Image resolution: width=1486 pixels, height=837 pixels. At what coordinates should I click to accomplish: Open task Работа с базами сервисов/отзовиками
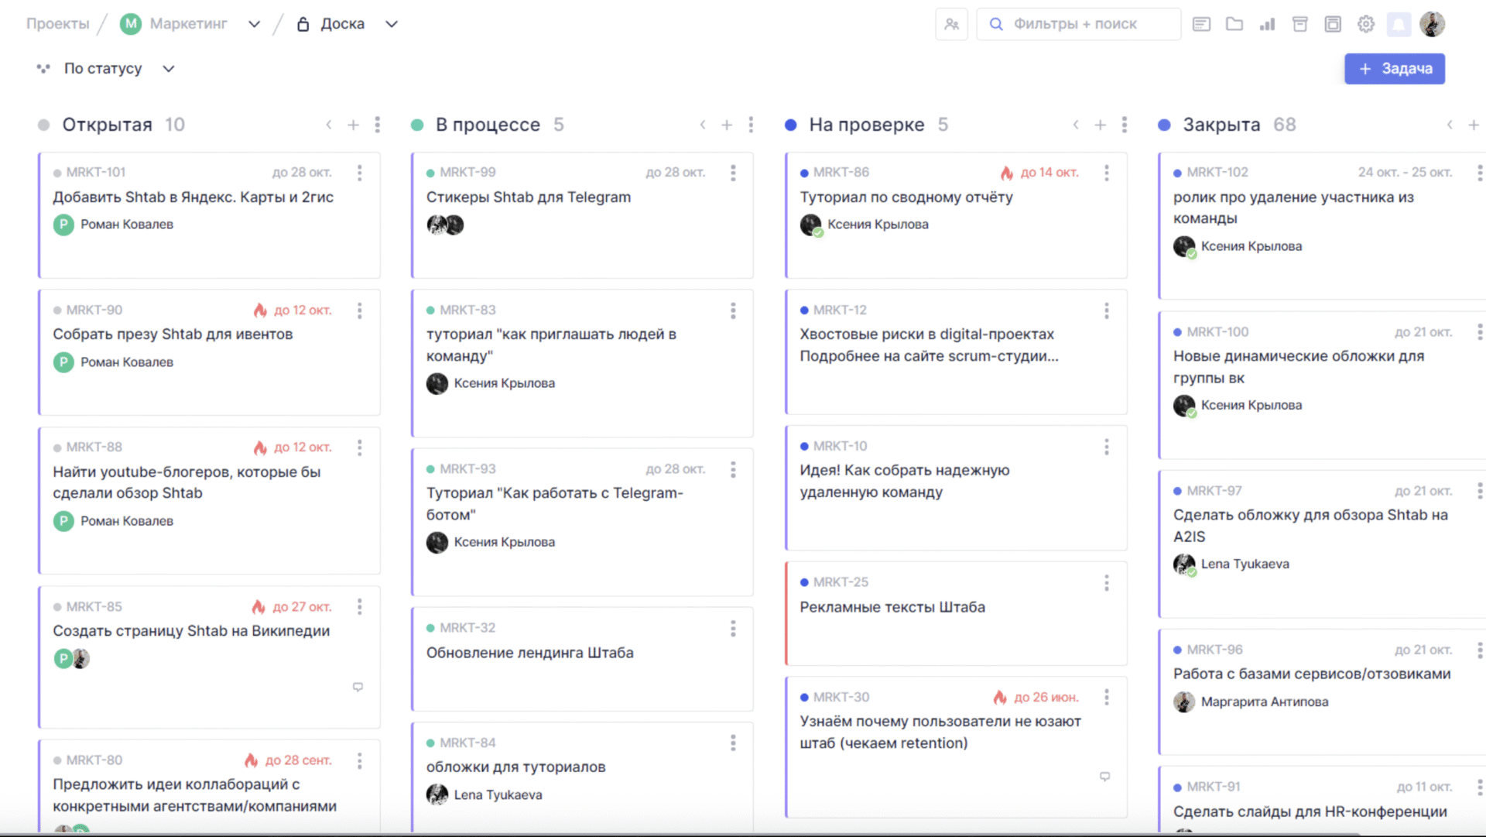coord(1312,674)
